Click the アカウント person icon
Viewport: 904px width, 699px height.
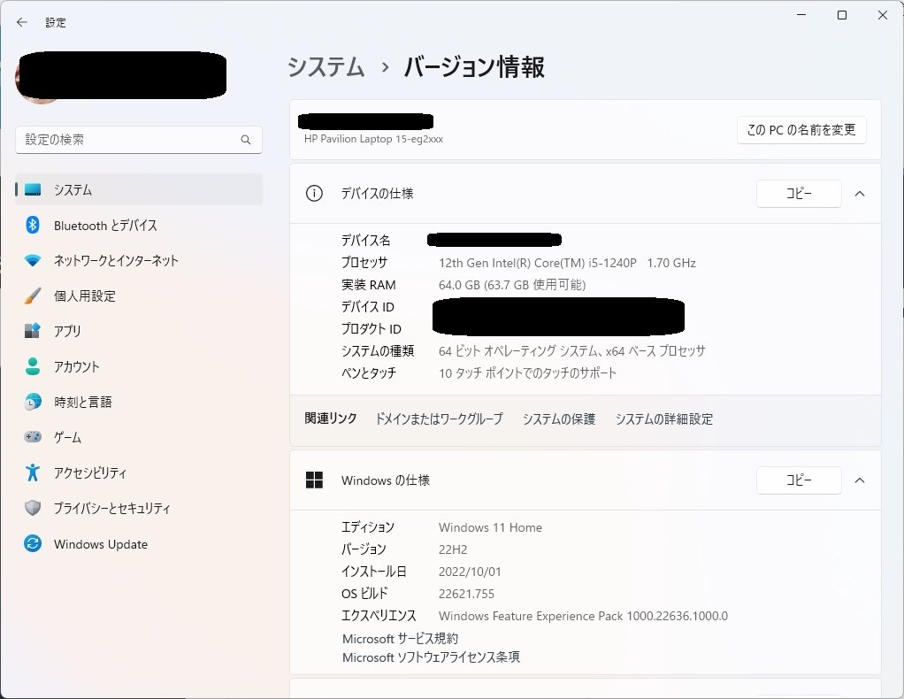(x=33, y=366)
